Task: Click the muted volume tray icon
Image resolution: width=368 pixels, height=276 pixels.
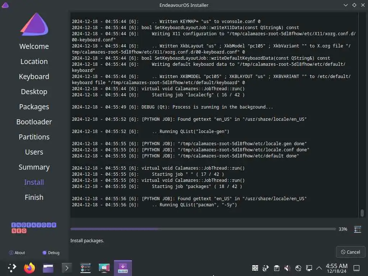Action: 287,268
